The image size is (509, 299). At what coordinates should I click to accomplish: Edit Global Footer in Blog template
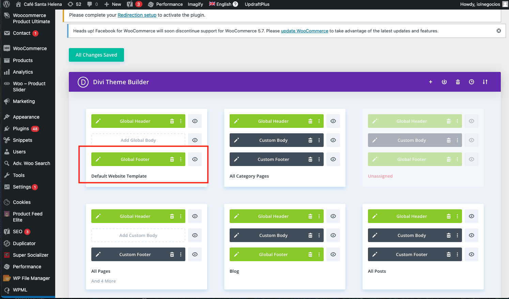coord(236,254)
